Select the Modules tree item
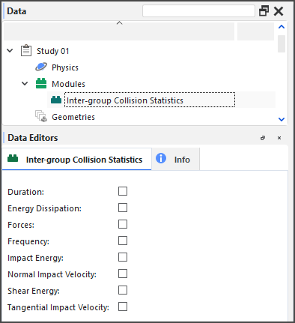This screenshot has height=323, width=295. [x=68, y=84]
